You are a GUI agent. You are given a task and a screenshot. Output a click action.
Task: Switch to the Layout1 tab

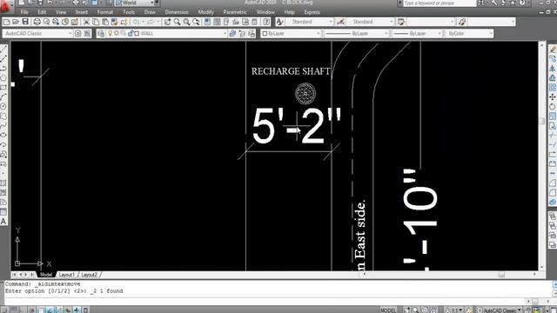pyautogui.click(x=67, y=275)
